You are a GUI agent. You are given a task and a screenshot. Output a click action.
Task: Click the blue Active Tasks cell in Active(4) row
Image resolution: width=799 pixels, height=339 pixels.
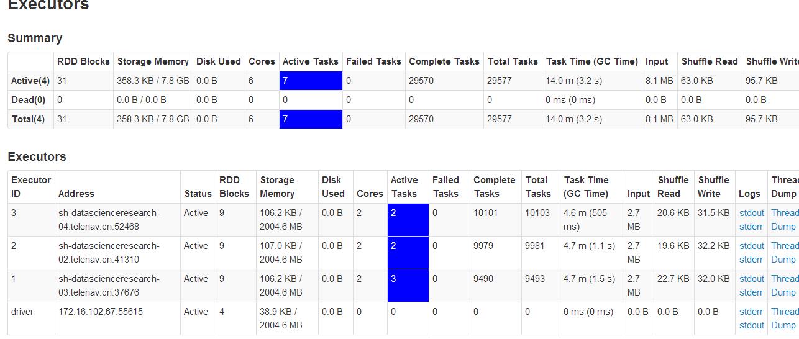311,81
